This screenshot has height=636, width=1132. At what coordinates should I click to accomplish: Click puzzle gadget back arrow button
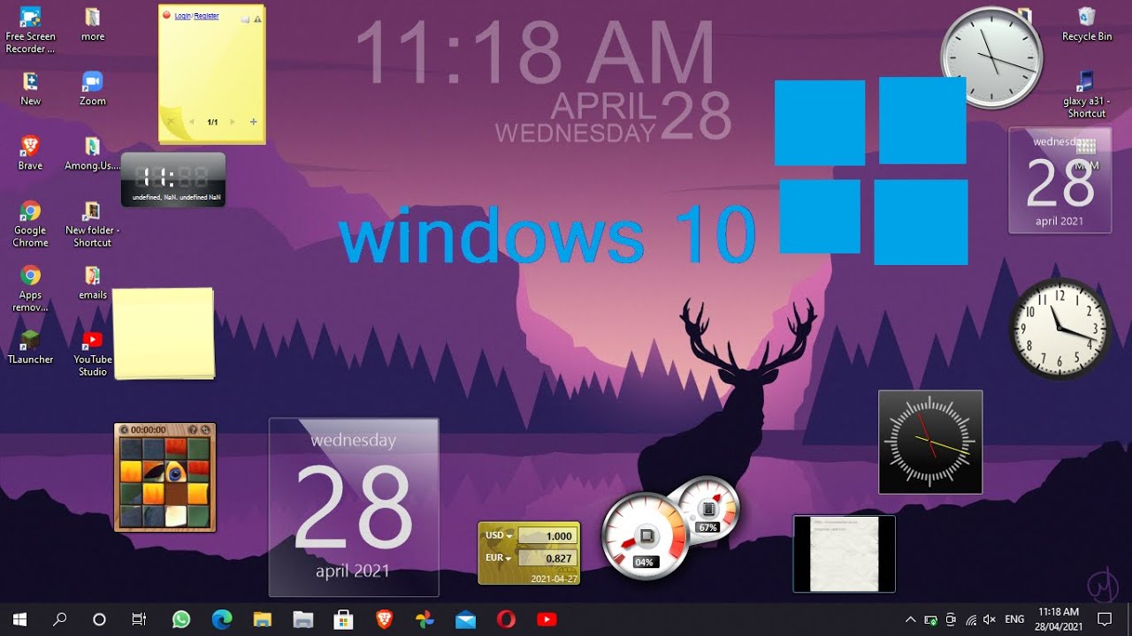click(x=124, y=430)
